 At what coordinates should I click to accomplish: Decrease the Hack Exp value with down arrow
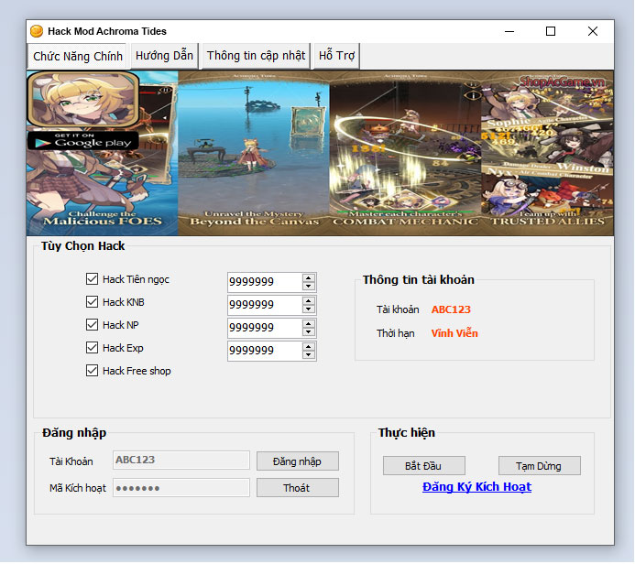(x=309, y=355)
